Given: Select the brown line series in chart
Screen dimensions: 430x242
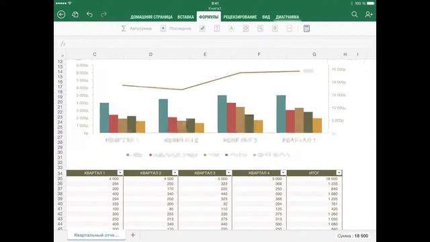Looking at the screenshot, I should coord(211,81).
